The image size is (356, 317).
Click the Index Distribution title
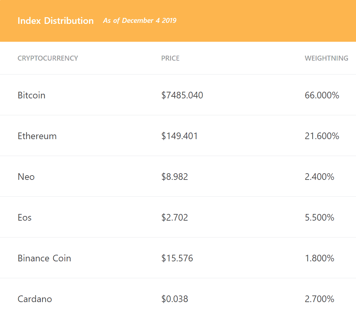click(x=56, y=21)
